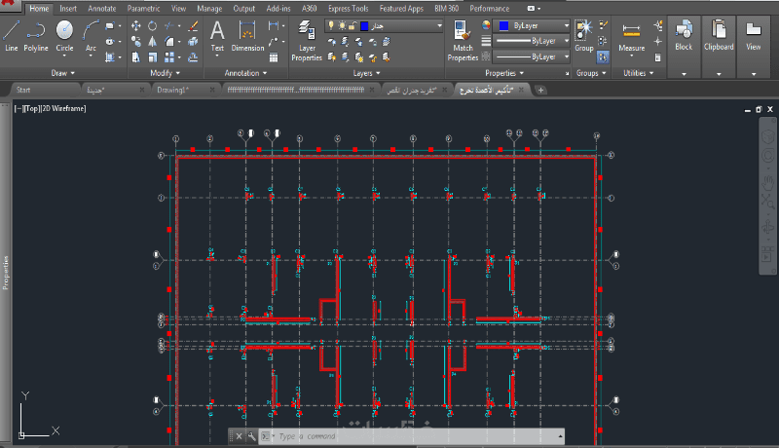This screenshot has height=448, width=779.
Task: Click the Scale tool icon
Action: tap(152, 57)
